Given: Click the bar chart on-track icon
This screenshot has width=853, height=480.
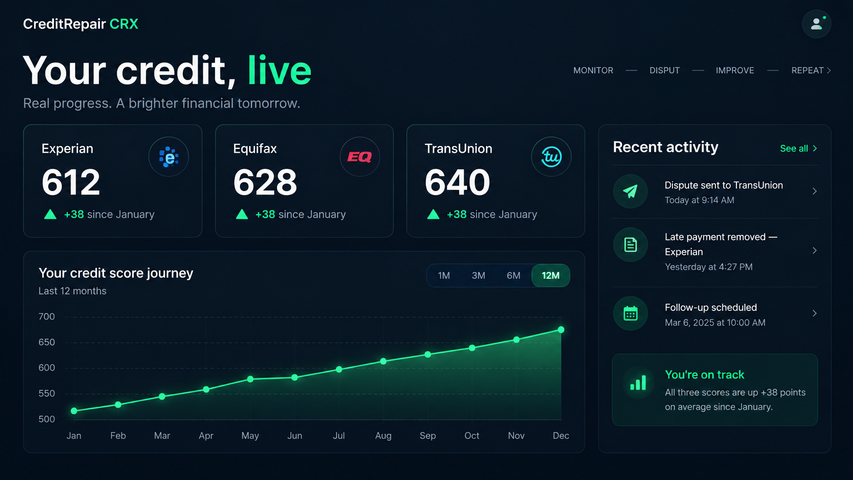Looking at the screenshot, I should click(638, 383).
